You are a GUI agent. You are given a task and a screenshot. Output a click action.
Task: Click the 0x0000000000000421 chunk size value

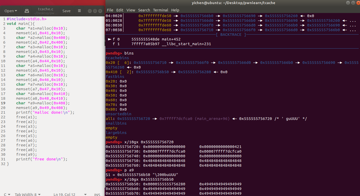(x=220, y=147)
